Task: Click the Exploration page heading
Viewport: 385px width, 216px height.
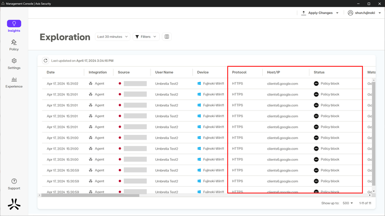Action: click(65, 37)
